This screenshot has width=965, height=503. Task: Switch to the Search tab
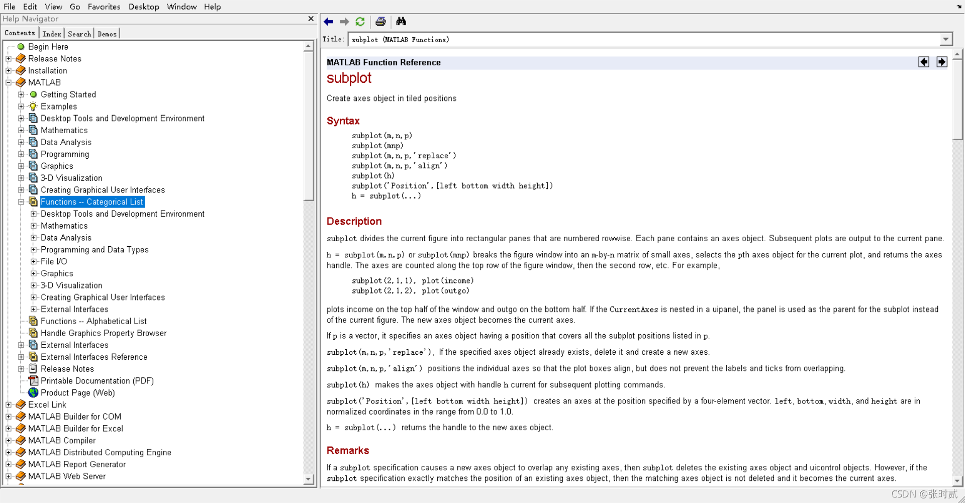click(x=79, y=34)
